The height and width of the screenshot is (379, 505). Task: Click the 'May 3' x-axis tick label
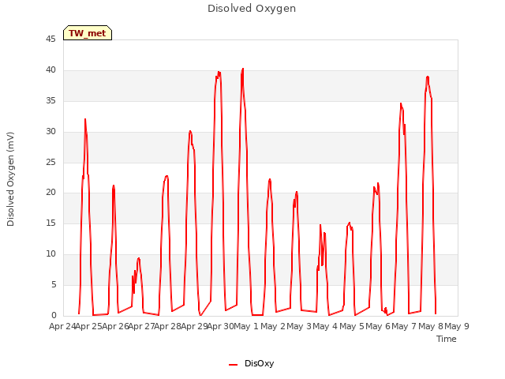[x=299, y=326]
